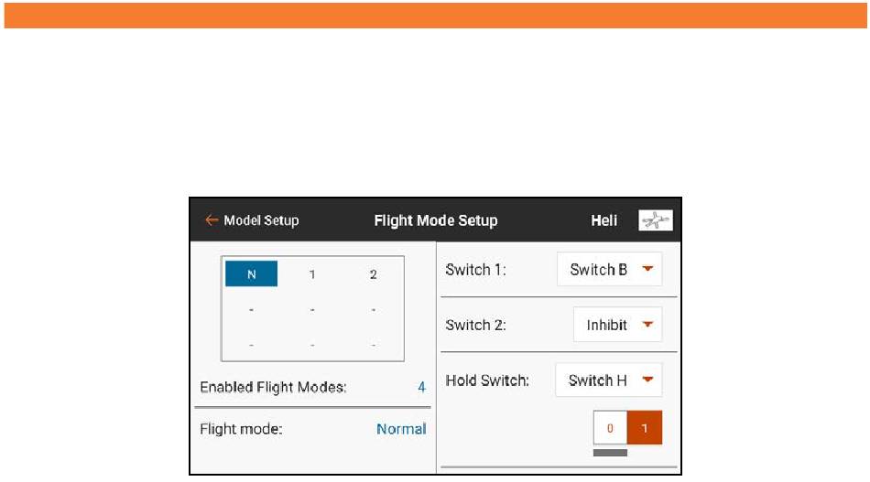870x482 pixels.
Task: Select hold switch position 0
Action: [x=610, y=428]
